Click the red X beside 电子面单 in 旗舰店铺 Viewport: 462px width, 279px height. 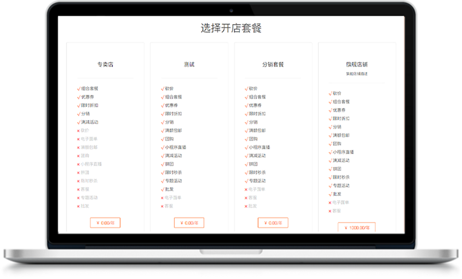coord(330,203)
